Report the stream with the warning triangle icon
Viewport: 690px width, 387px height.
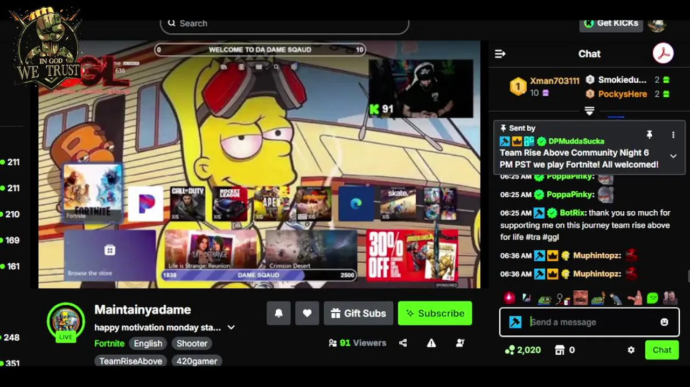[x=431, y=343]
